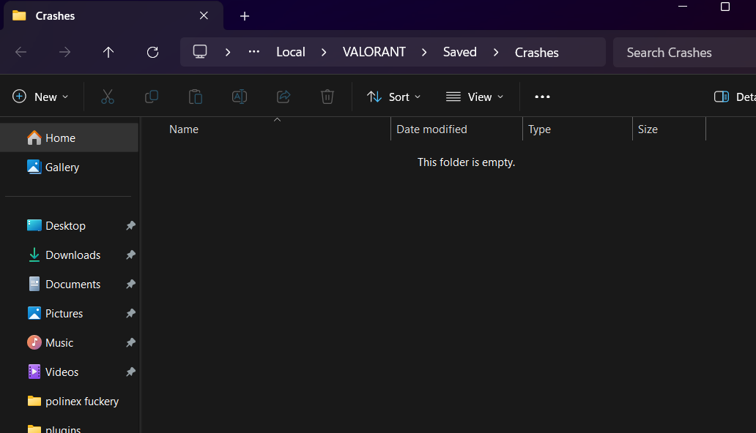
Task: Navigate to Local in breadcrumb
Action: (x=291, y=52)
